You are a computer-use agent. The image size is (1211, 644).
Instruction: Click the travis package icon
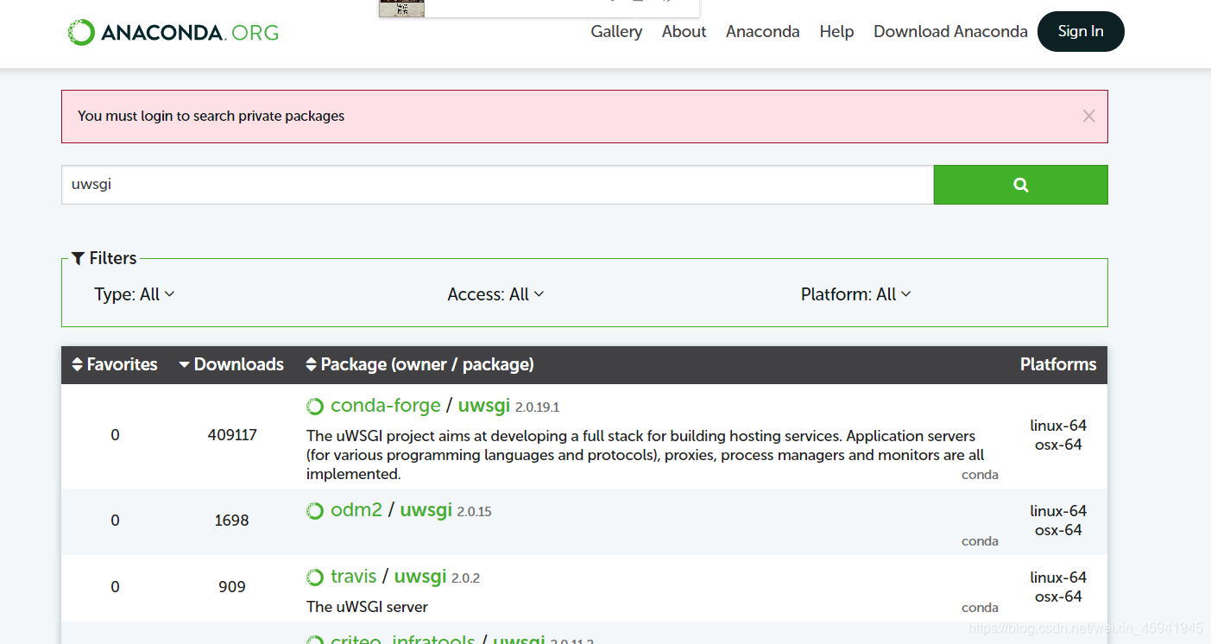tap(315, 578)
